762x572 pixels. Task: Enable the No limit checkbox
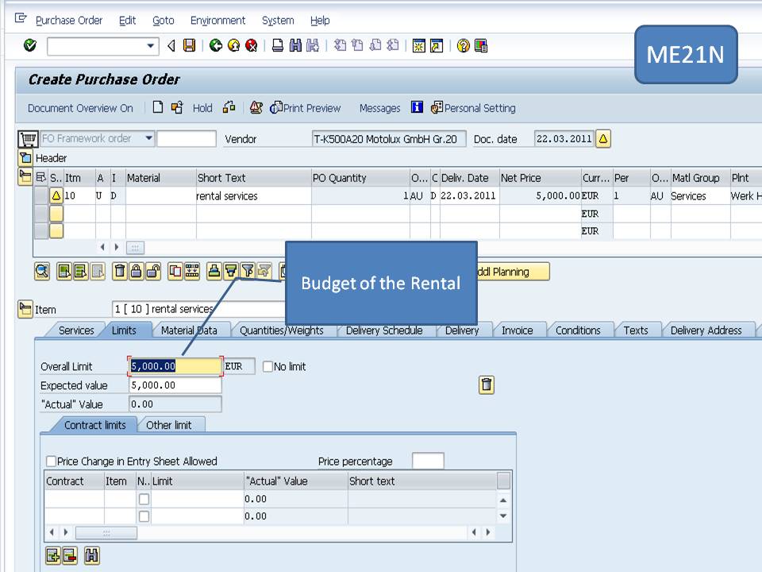(267, 366)
